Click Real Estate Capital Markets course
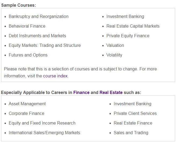Viewport: 177px width, 143px height. click(133, 26)
